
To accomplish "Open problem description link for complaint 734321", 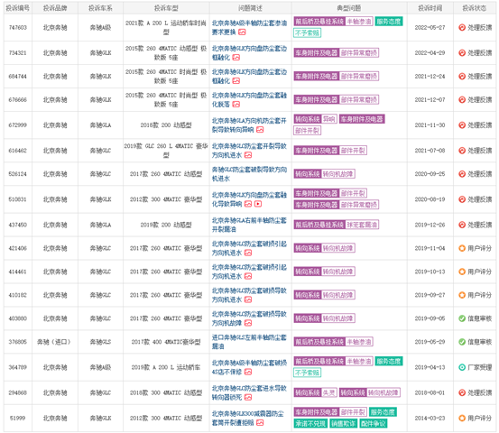I will 249,53.
